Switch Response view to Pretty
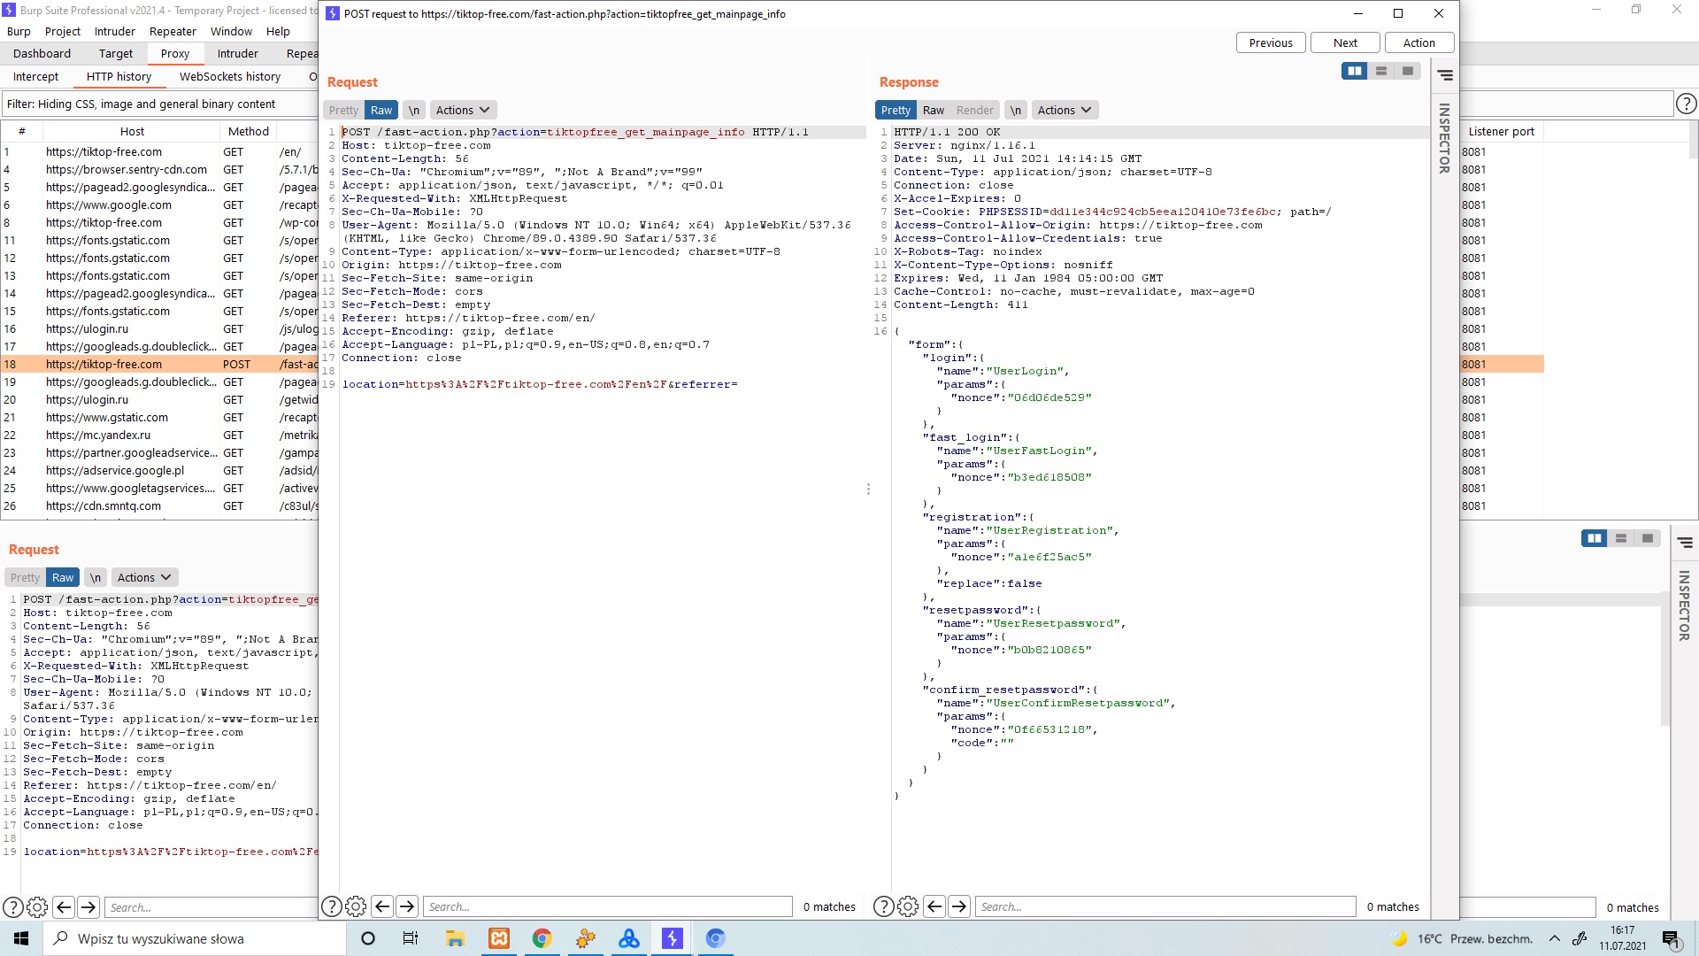The image size is (1699, 956). coord(896,110)
